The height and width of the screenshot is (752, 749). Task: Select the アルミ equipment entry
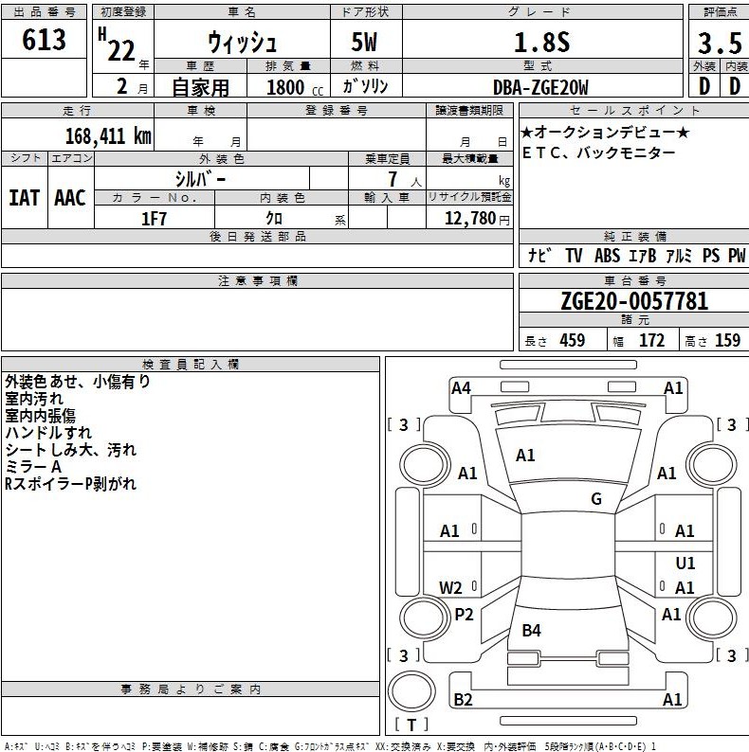point(679,256)
